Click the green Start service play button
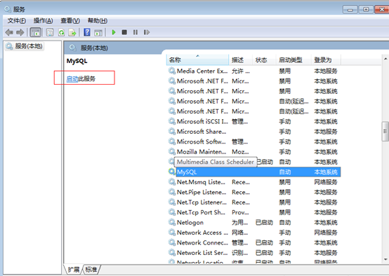Screen dimensions: 389x276 pos(114,32)
